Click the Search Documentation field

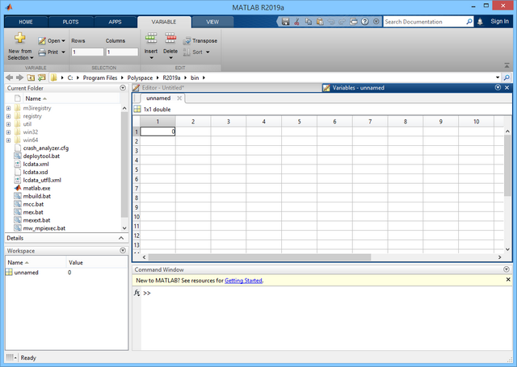[420, 22]
